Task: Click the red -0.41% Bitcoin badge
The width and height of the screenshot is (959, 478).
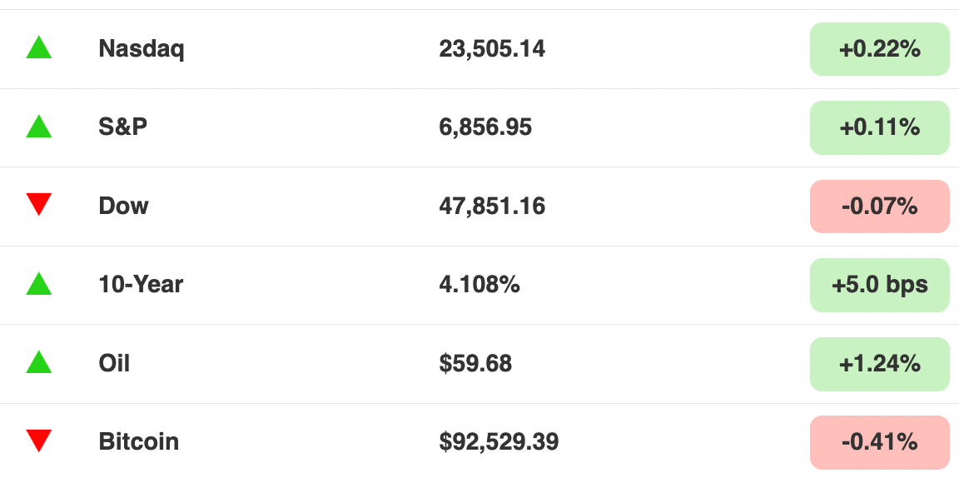Action: click(x=879, y=442)
